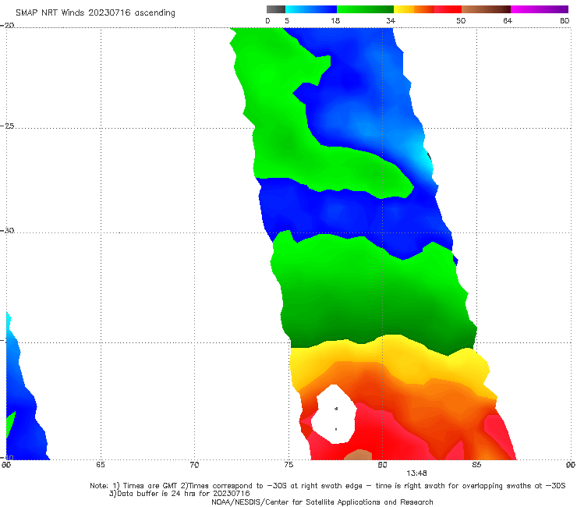Click the color bar label '34'
The height and width of the screenshot is (507, 577).
(x=391, y=21)
